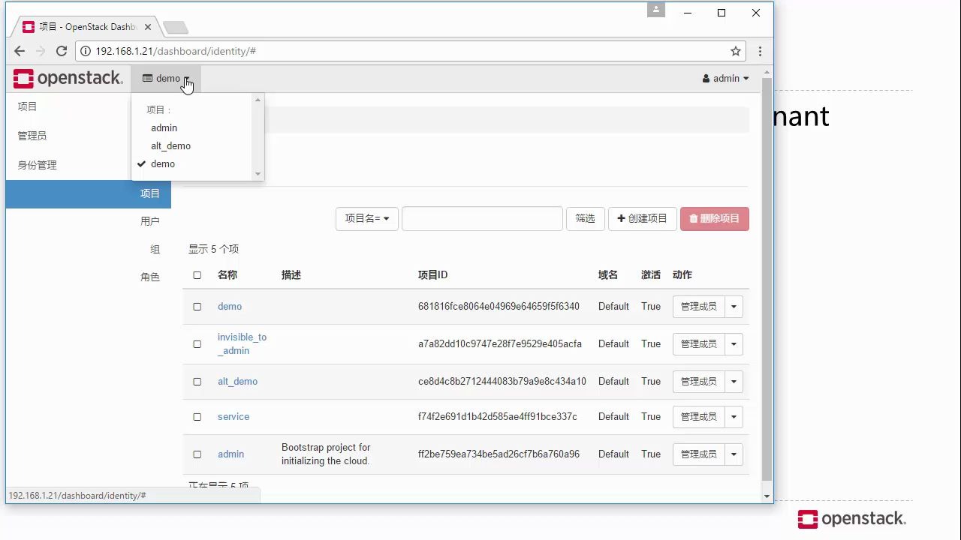The image size is (961, 540).
Task: Check the demo project row checkbox
Action: point(197,307)
